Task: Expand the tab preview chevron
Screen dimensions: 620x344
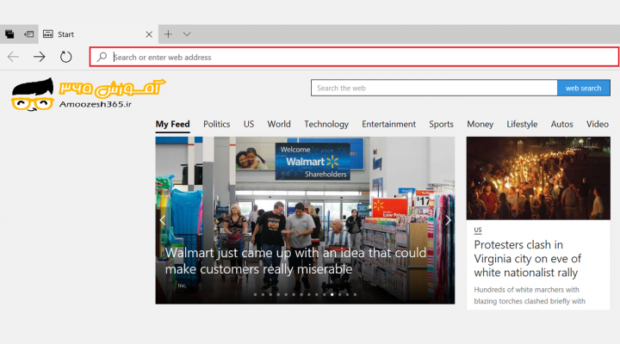Action: click(x=187, y=34)
